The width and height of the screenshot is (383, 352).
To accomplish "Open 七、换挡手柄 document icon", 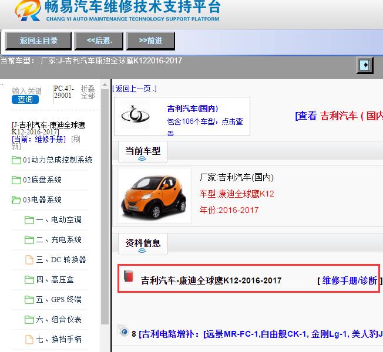I will coord(29,340).
